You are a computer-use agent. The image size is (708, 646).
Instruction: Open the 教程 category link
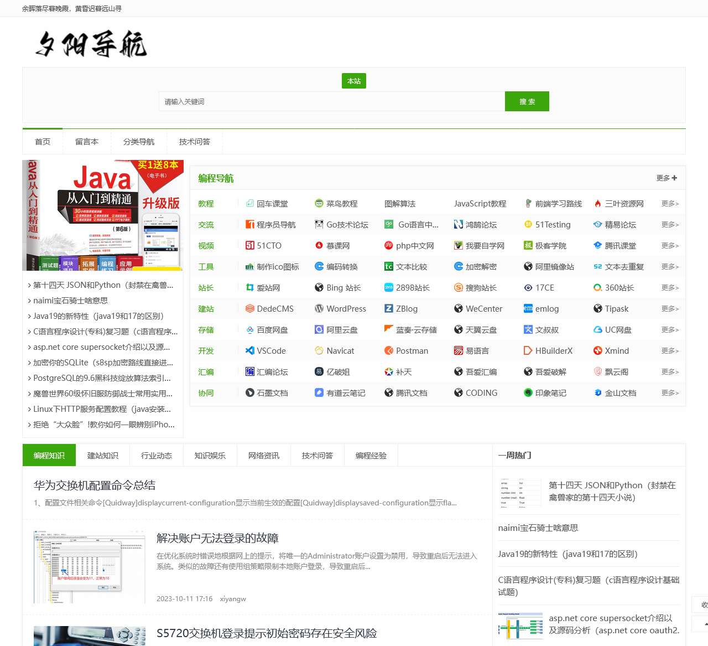click(206, 204)
